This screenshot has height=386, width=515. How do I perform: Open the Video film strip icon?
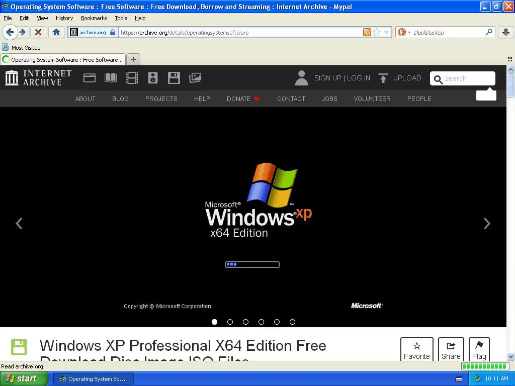pyautogui.click(x=132, y=78)
